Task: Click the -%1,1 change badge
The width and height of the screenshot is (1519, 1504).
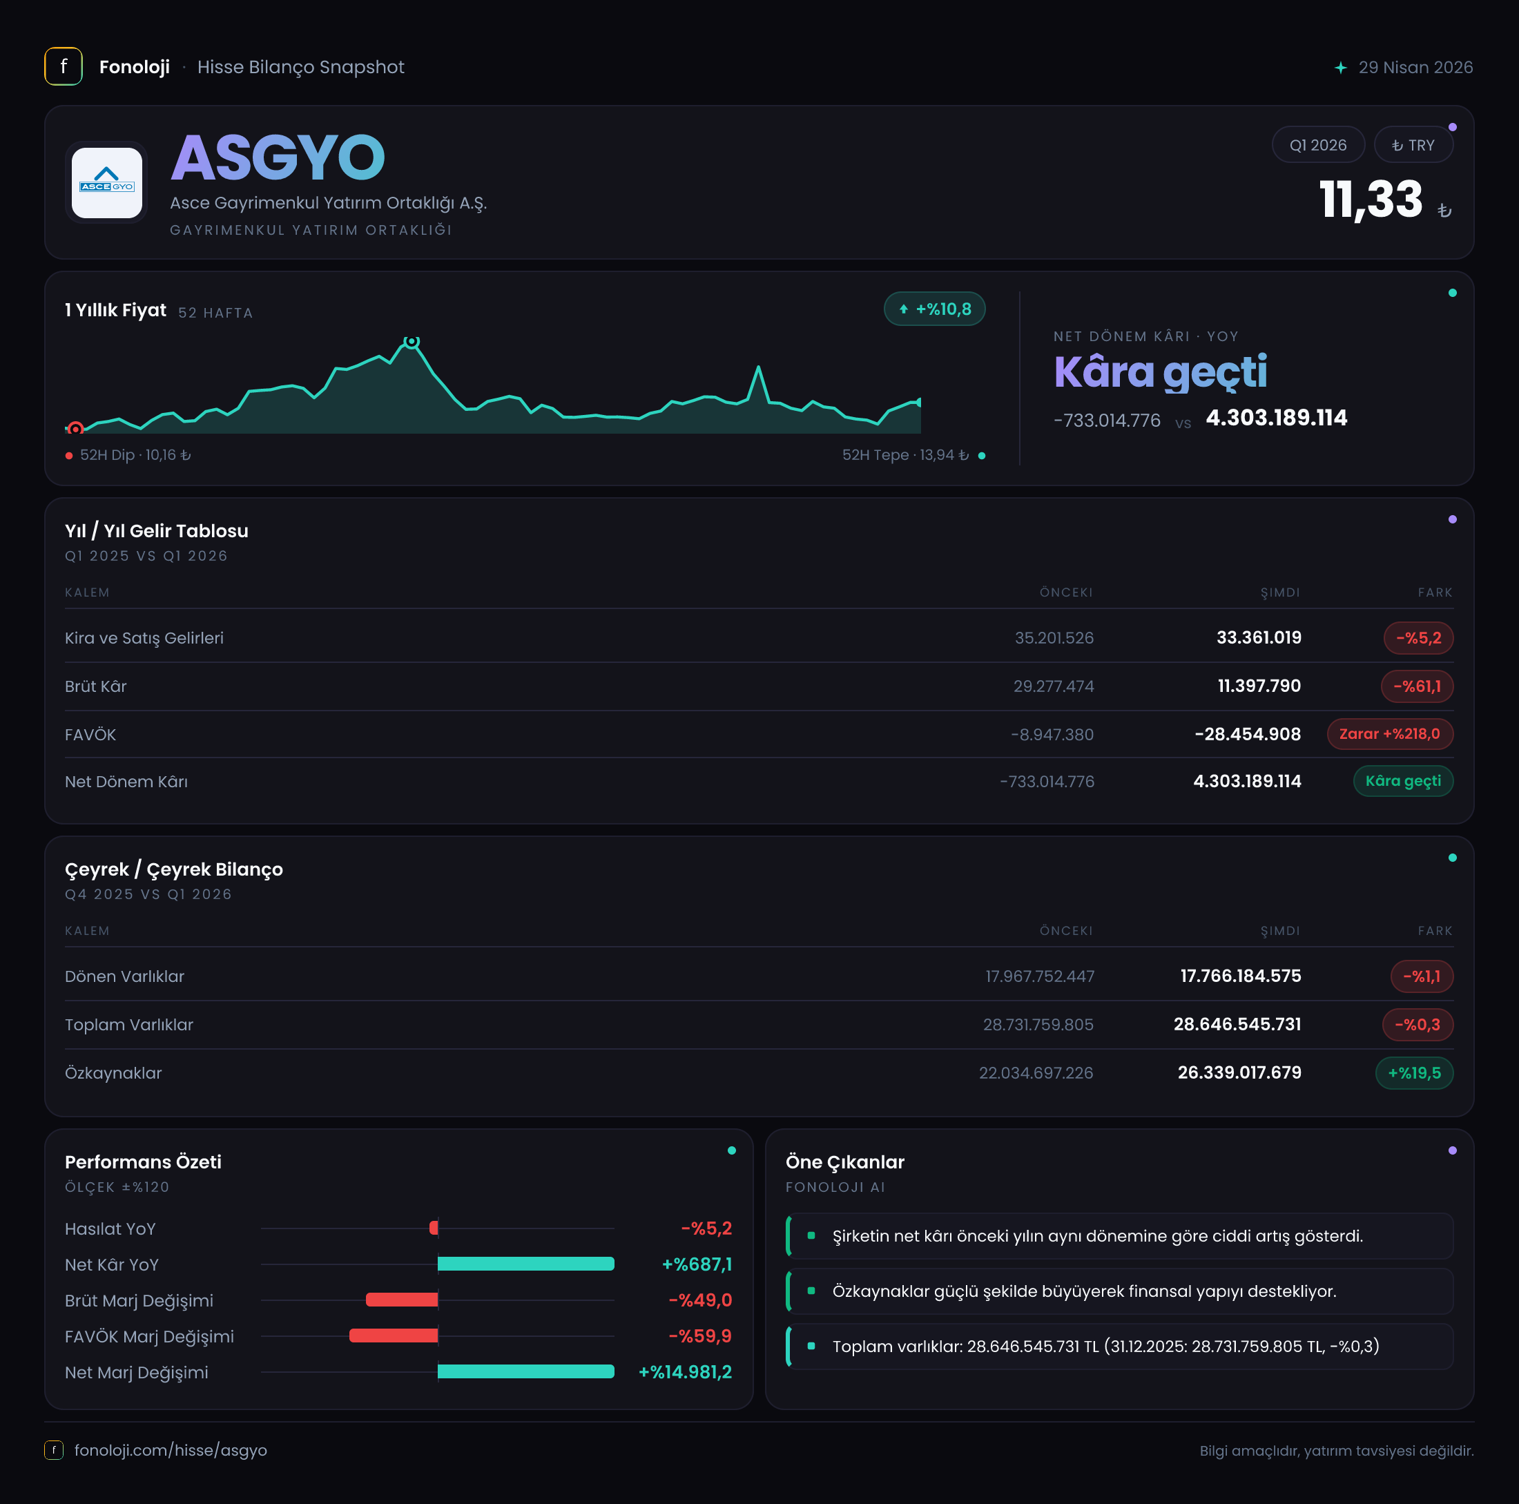Action: click(x=1422, y=976)
